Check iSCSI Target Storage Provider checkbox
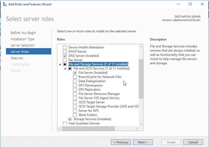209x148 pixels. click(75, 106)
